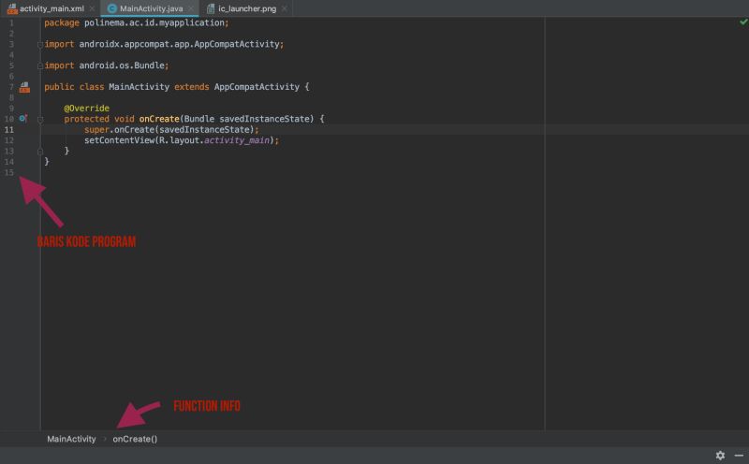Select MainActivity in the breadcrumb bar
The height and width of the screenshot is (464, 749).
[71, 439]
